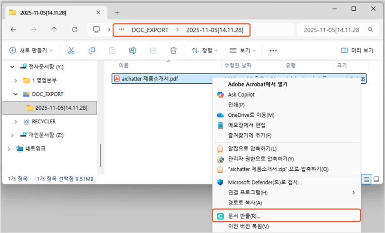The width and height of the screenshot is (385, 233).
Task: Click the navigation pane vertical scrollbar
Action: click(101, 155)
